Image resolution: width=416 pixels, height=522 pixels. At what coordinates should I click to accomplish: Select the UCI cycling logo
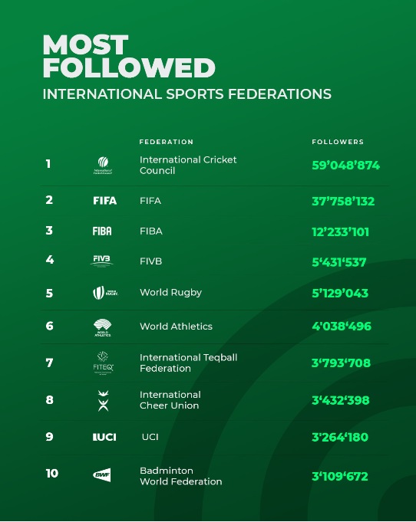104,437
